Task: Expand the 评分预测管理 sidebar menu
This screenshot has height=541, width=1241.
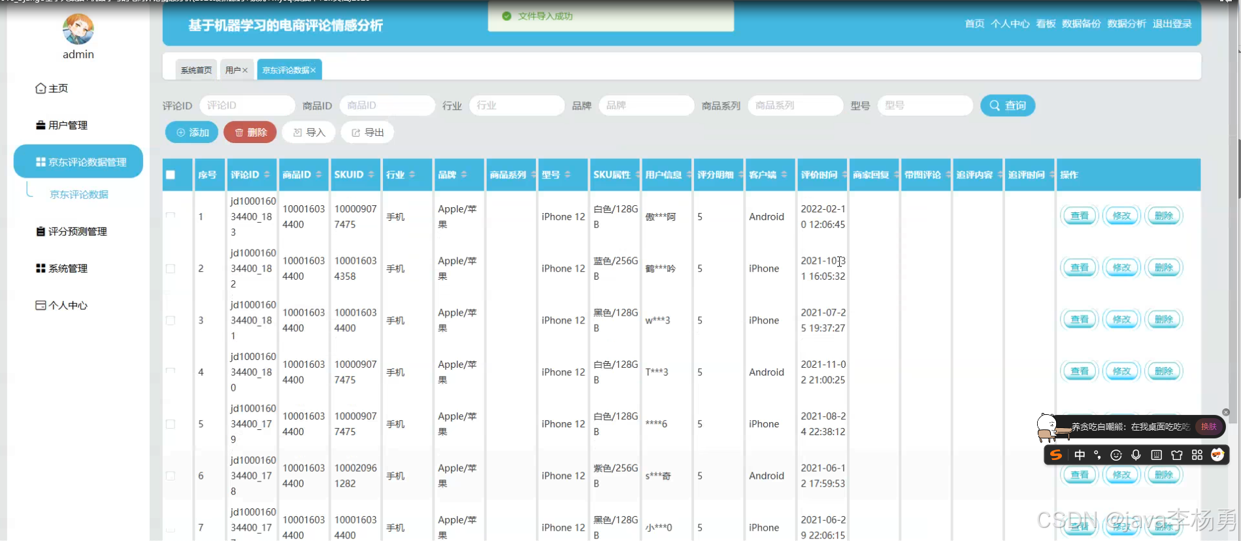Action: (78, 231)
